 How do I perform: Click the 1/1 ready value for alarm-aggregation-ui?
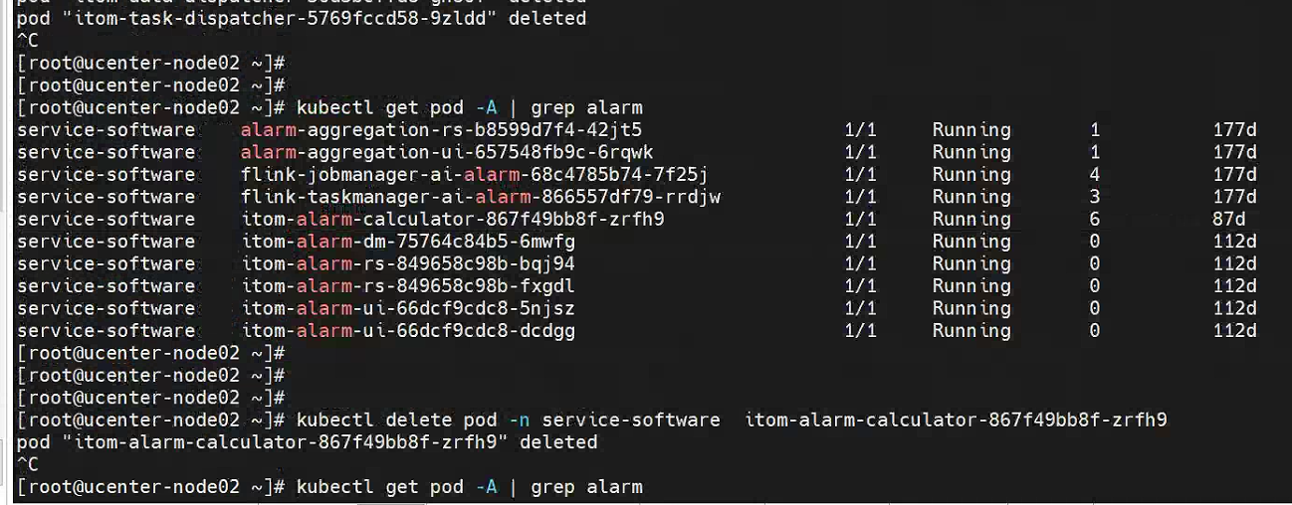pos(860,152)
